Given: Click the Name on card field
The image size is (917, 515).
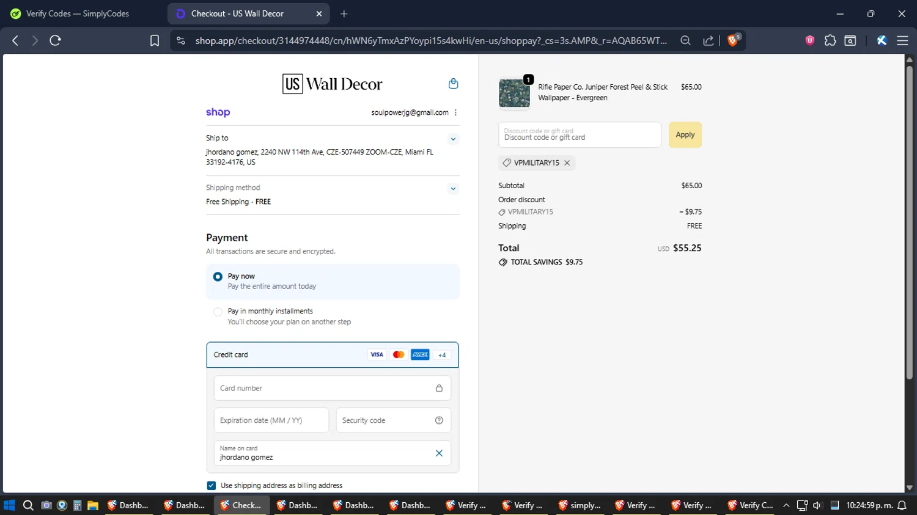Looking at the screenshot, I should click(333, 453).
